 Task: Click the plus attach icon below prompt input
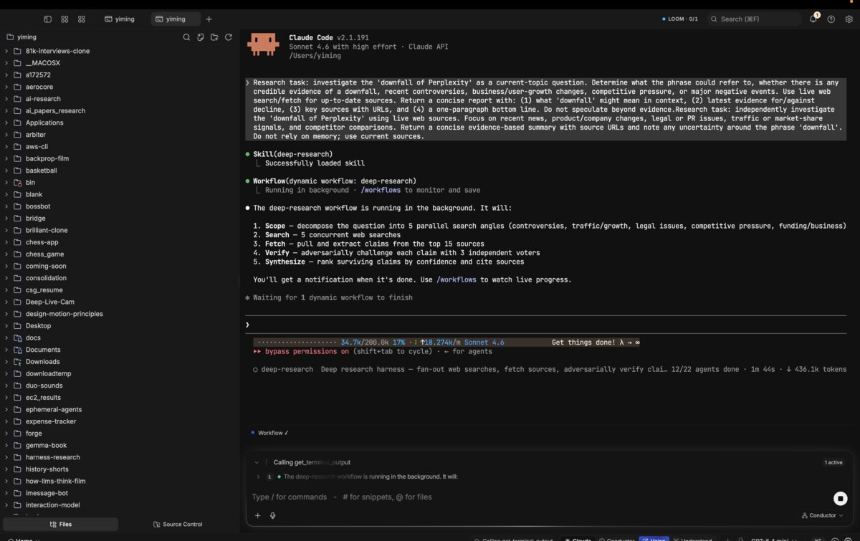(x=258, y=515)
